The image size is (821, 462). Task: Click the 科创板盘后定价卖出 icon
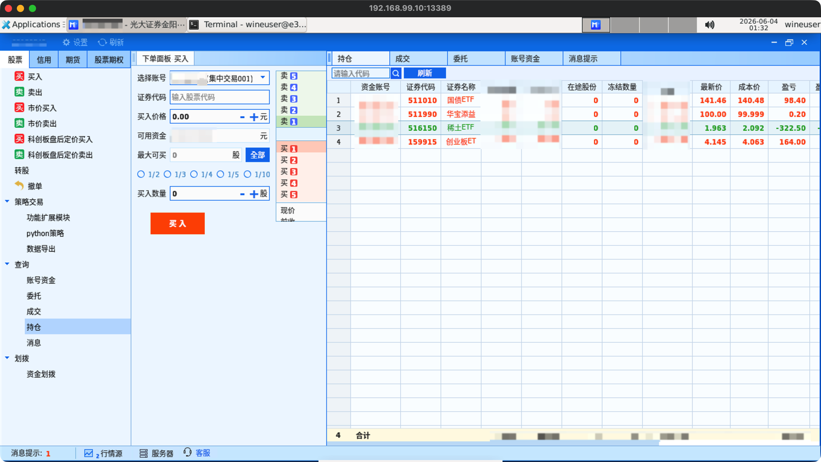[x=19, y=154]
